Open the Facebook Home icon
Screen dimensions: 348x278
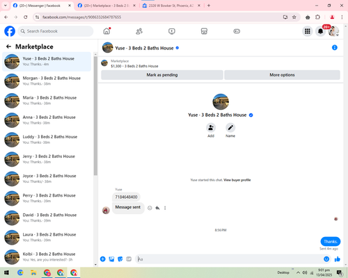[x=106, y=31]
